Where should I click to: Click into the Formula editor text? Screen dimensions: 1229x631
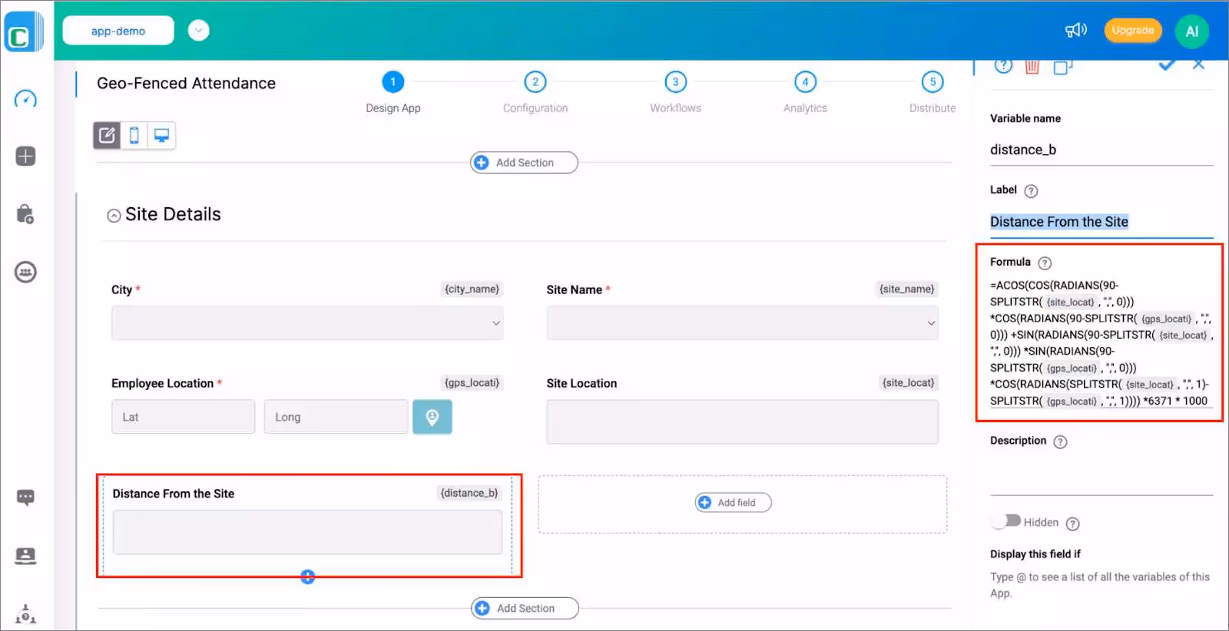[x=1101, y=343]
